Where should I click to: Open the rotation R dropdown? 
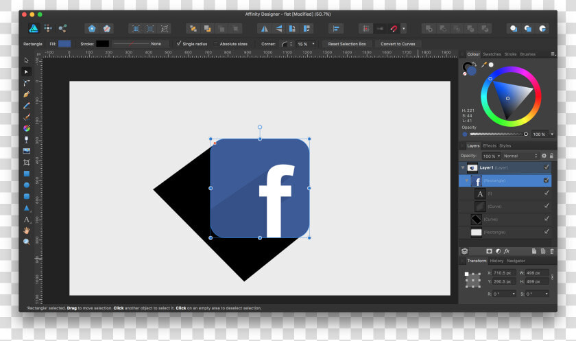pyautogui.click(x=514, y=294)
